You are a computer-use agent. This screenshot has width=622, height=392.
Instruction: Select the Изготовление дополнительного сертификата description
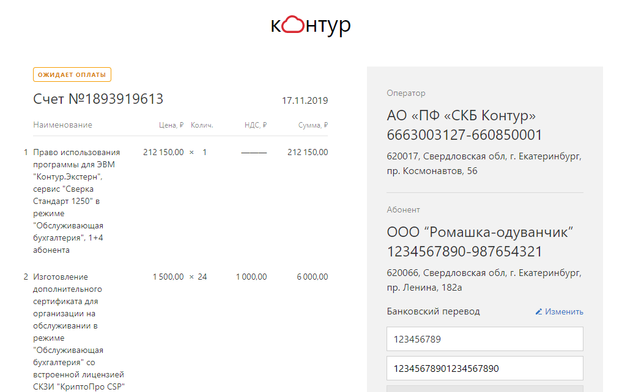point(78,332)
